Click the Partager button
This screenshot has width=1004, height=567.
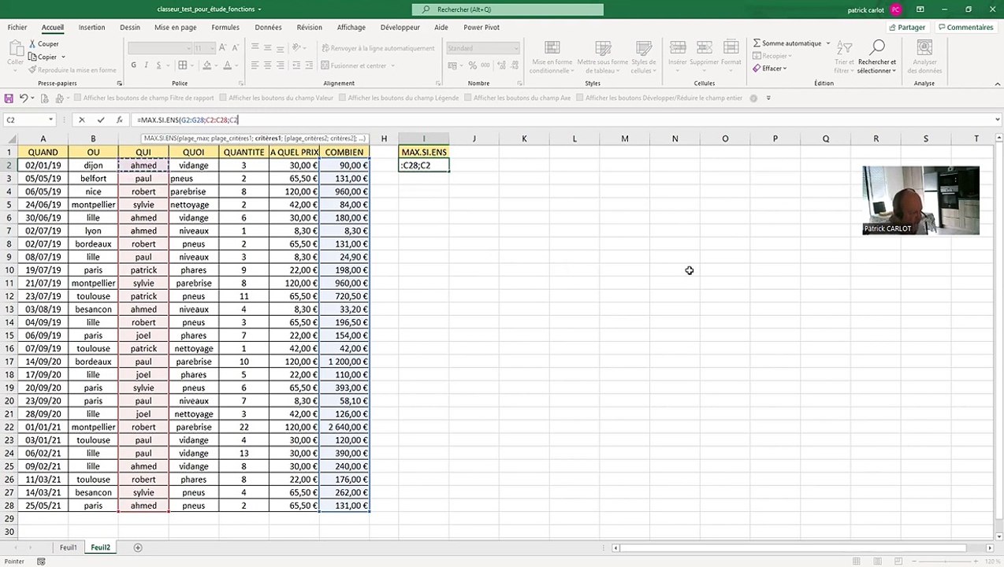click(x=907, y=28)
